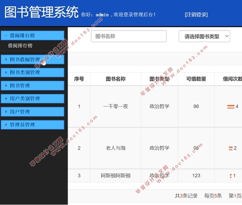242x205 pixels.
Task: Click the admin username in greeting
Action: [102, 15]
